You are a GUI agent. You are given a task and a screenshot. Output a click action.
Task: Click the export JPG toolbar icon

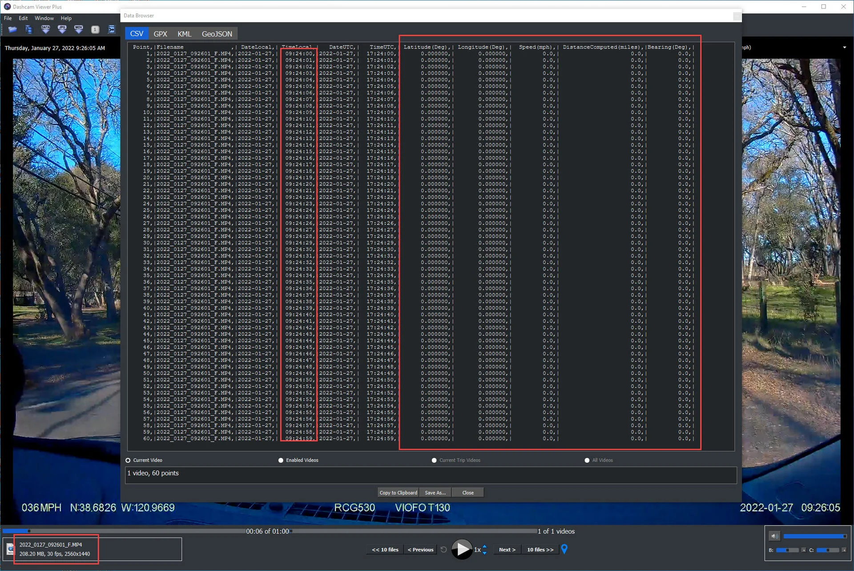click(x=62, y=29)
